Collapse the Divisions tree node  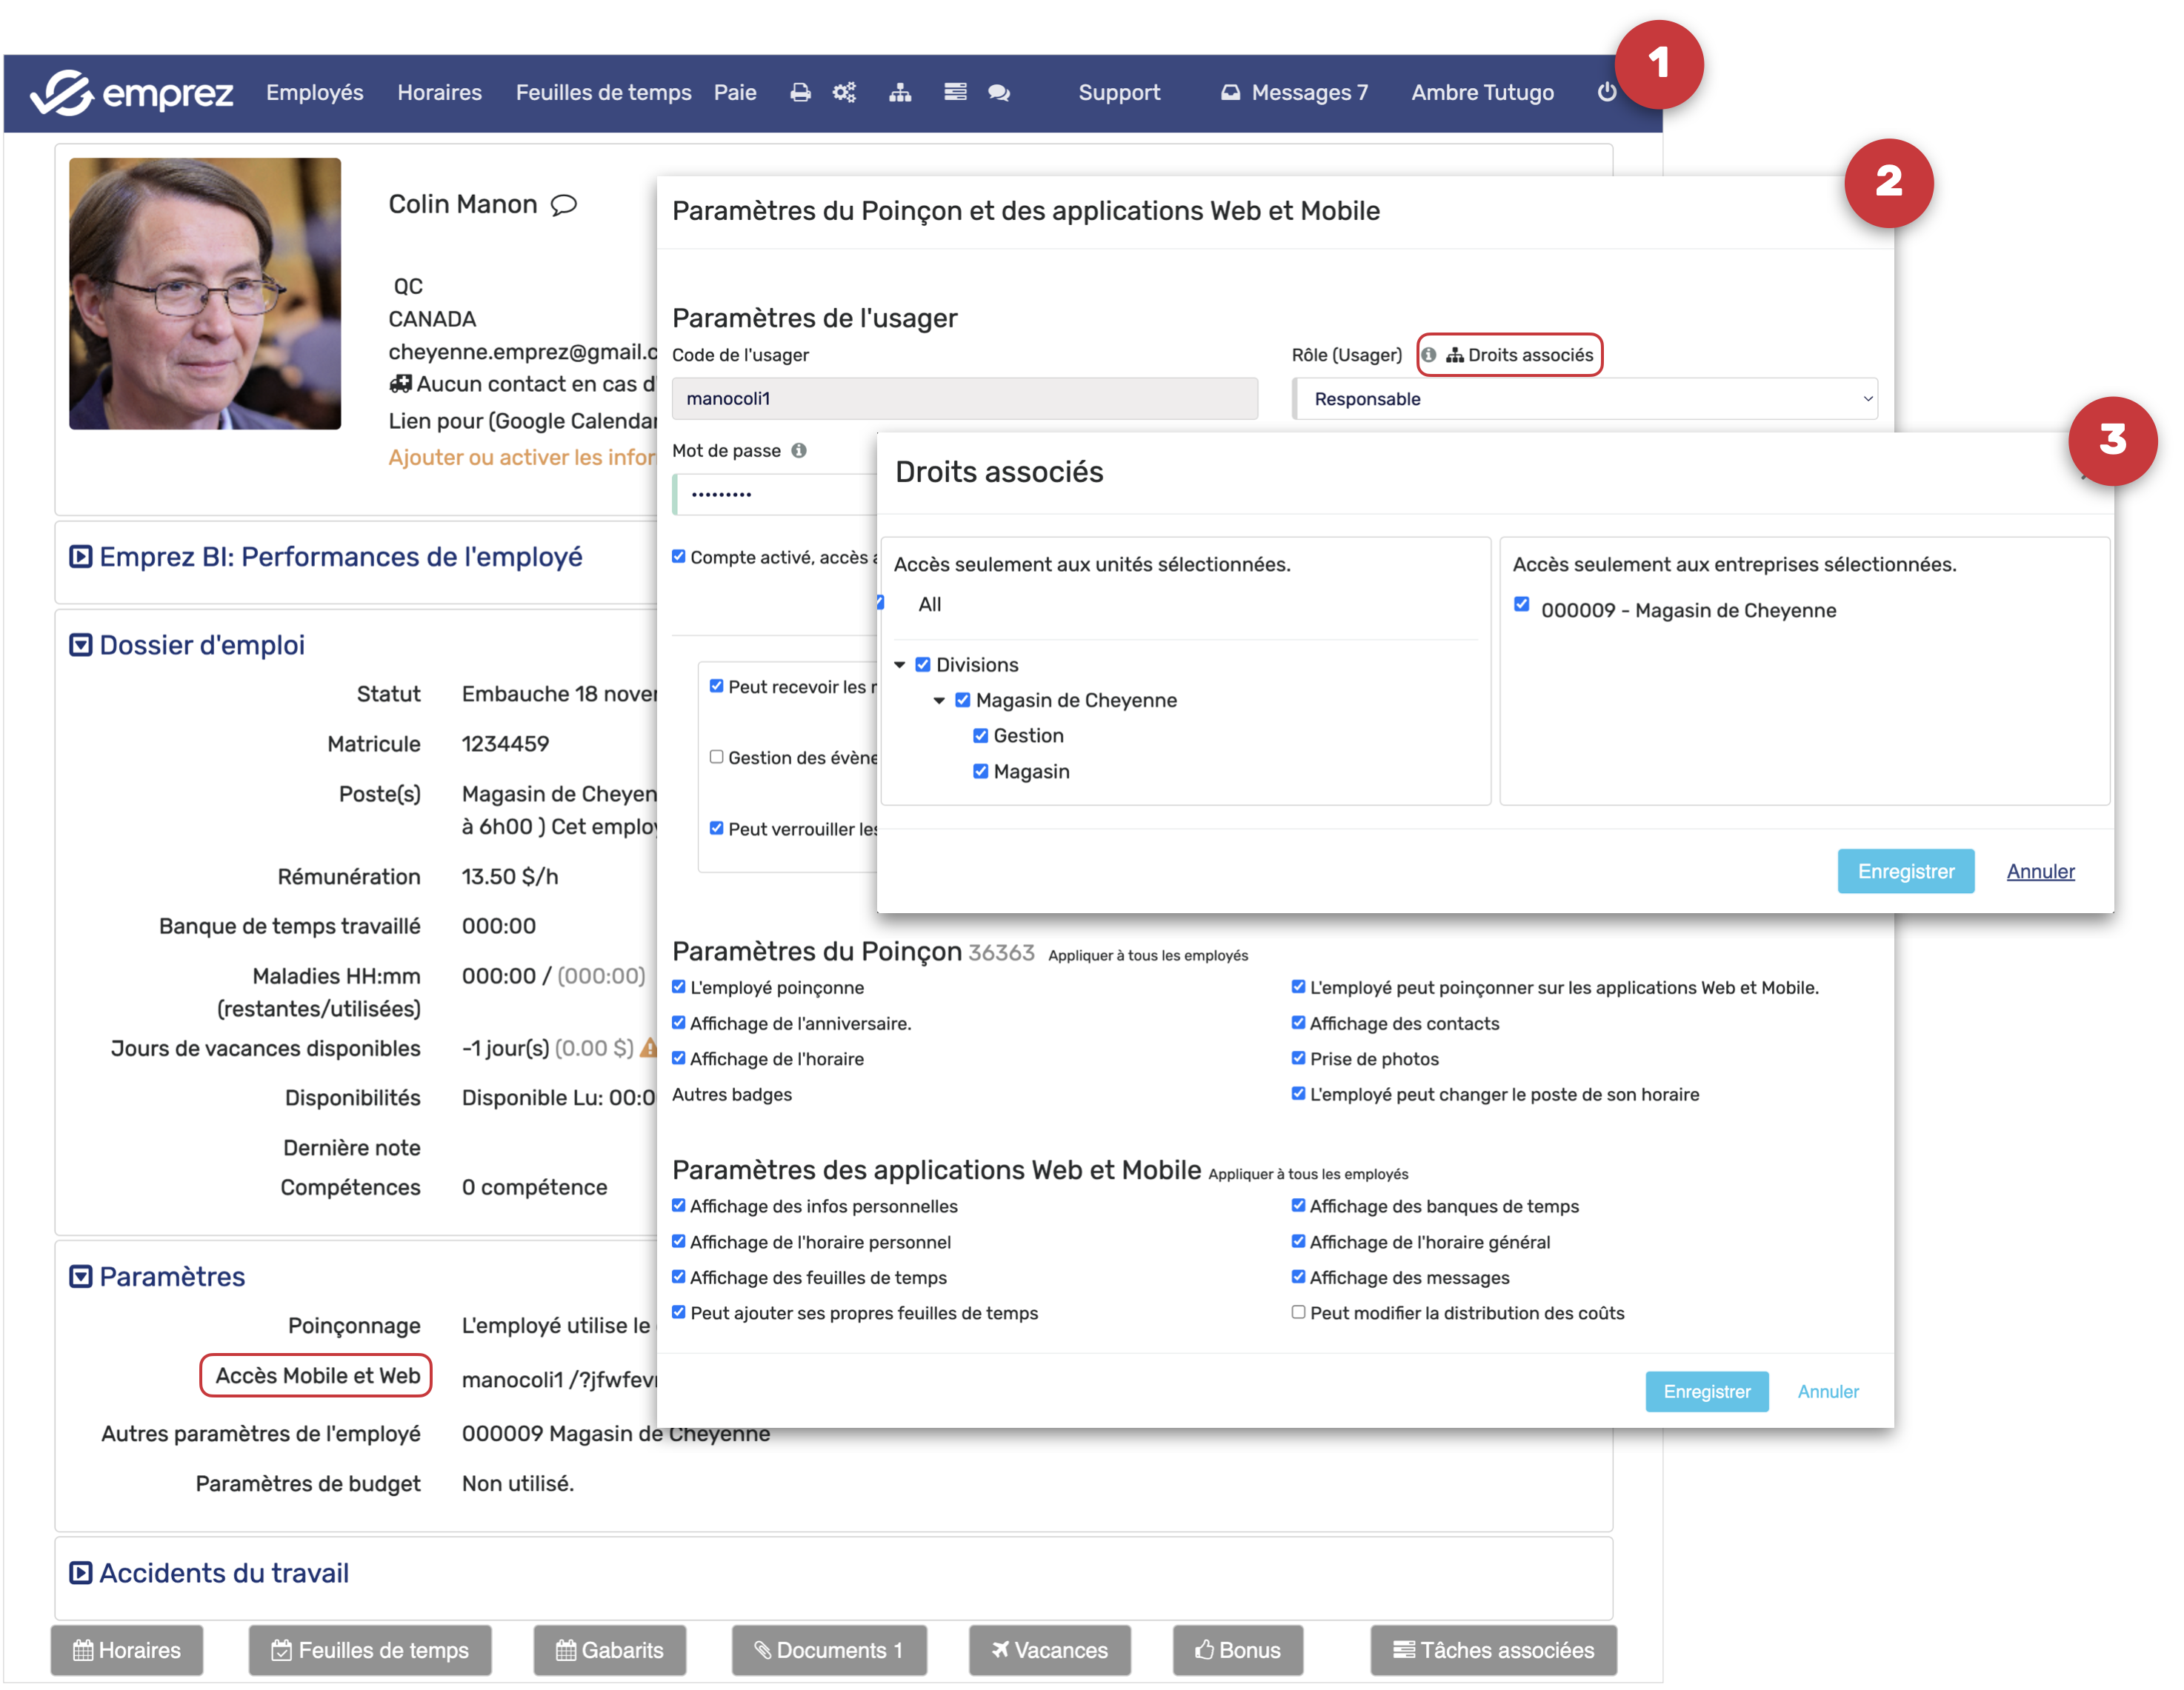point(899,666)
